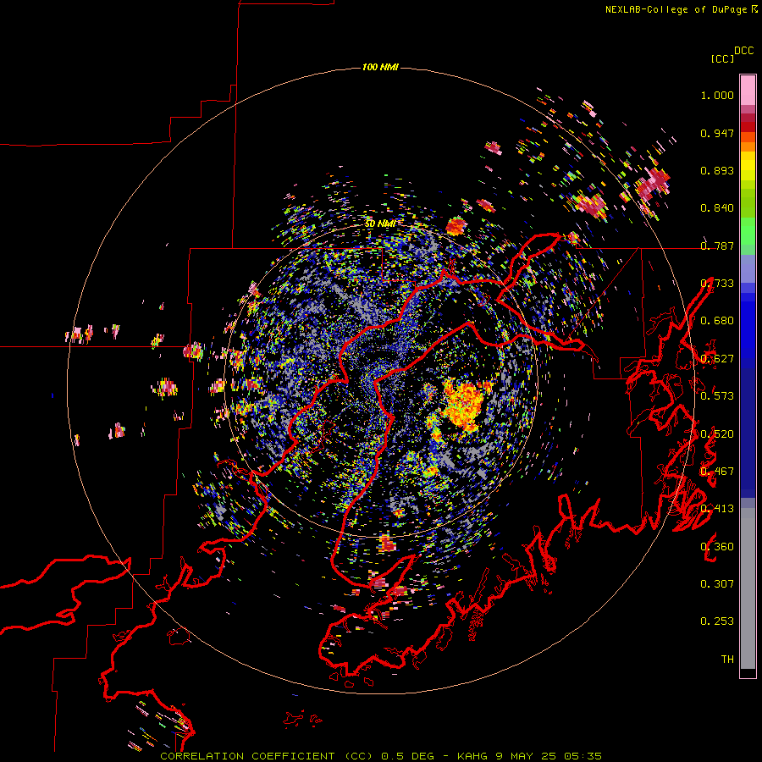Click the 1.000 scale value
Screen dimensions: 762x762
(717, 95)
